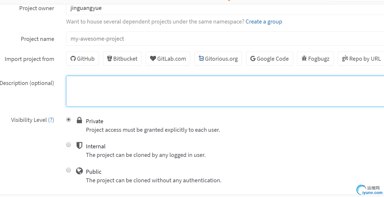The image size is (384, 197).
Task: Open the Project owner field showing jinguangyue
Action: [x=225, y=9]
